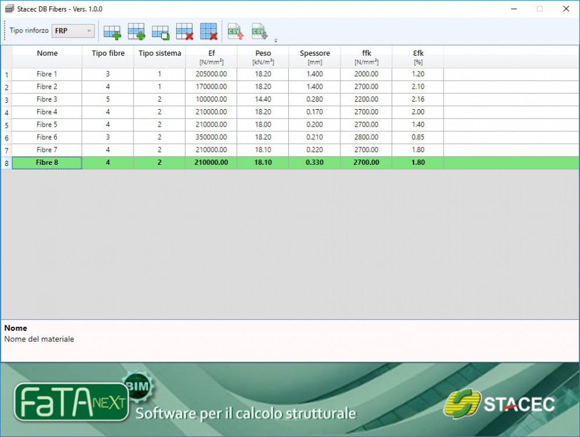Click the CSV icon with red up arrow

point(235,32)
